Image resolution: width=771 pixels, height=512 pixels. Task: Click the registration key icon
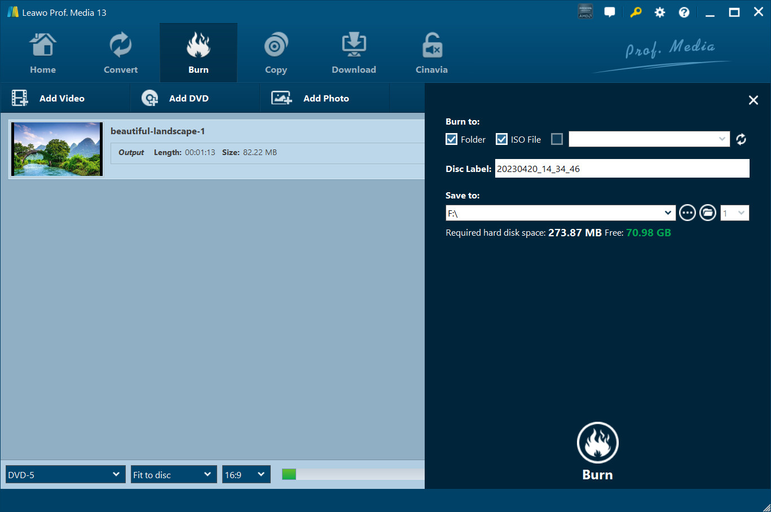(636, 12)
